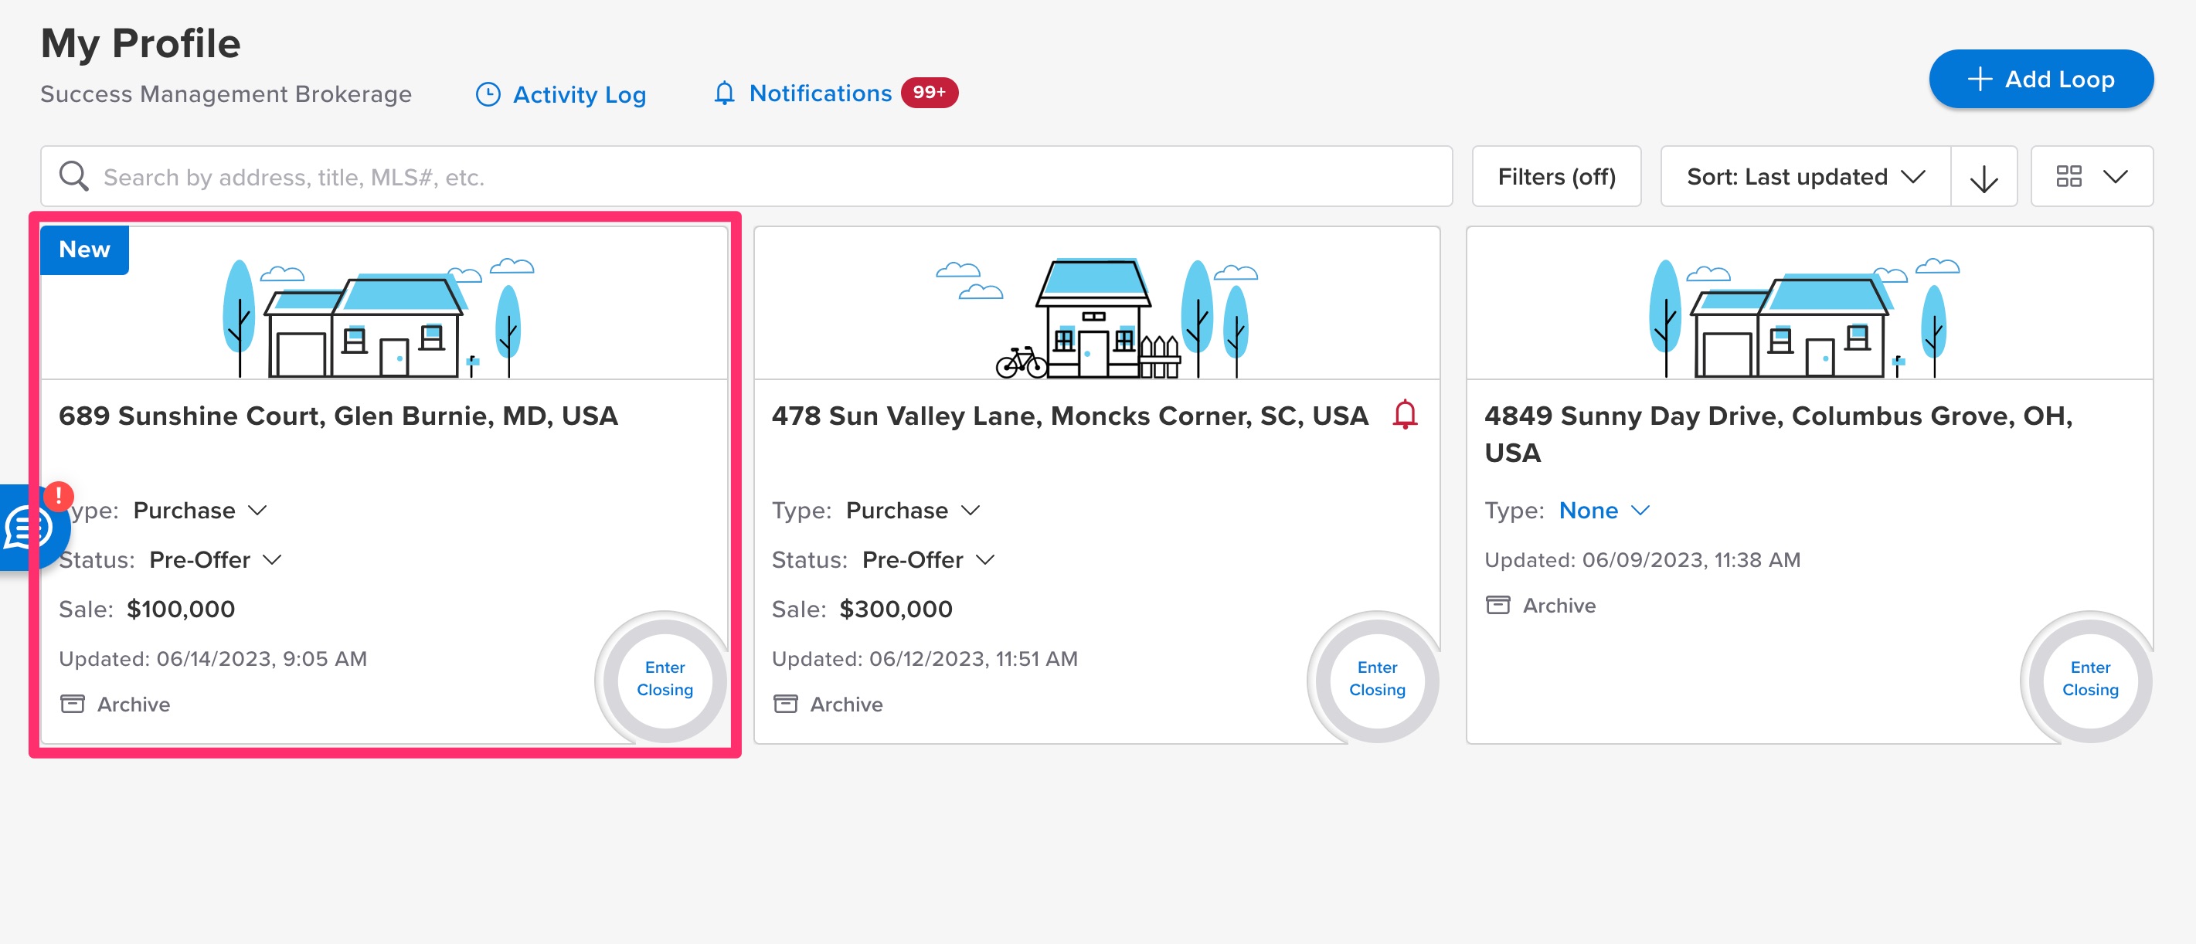Click the search magnifying glass icon

74,175
